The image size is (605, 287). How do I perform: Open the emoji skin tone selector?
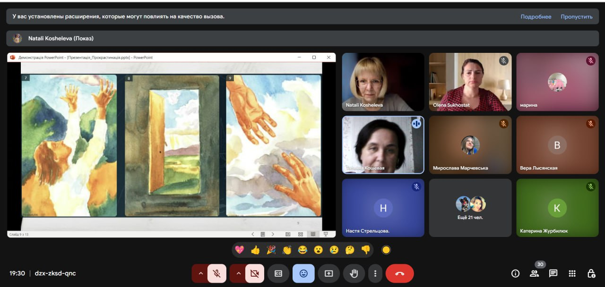(386, 250)
